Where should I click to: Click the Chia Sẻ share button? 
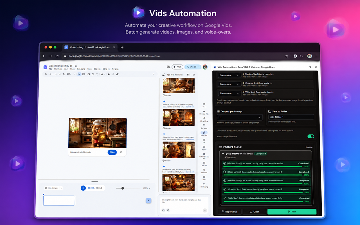click(191, 67)
